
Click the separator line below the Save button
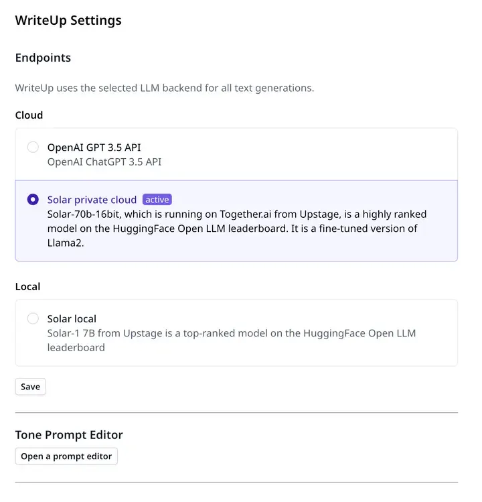click(x=236, y=413)
